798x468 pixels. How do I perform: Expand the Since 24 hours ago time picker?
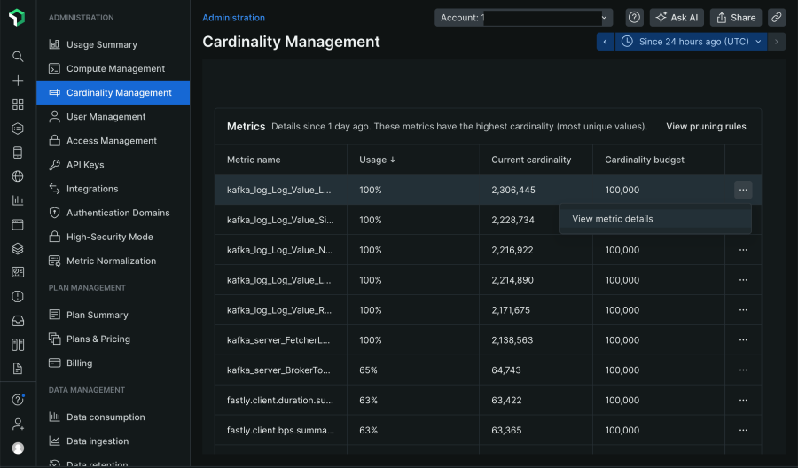pos(692,42)
